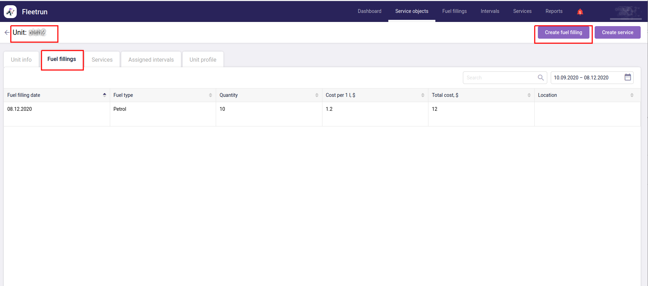
Task: Click the Create service button
Action: (617, 32)
